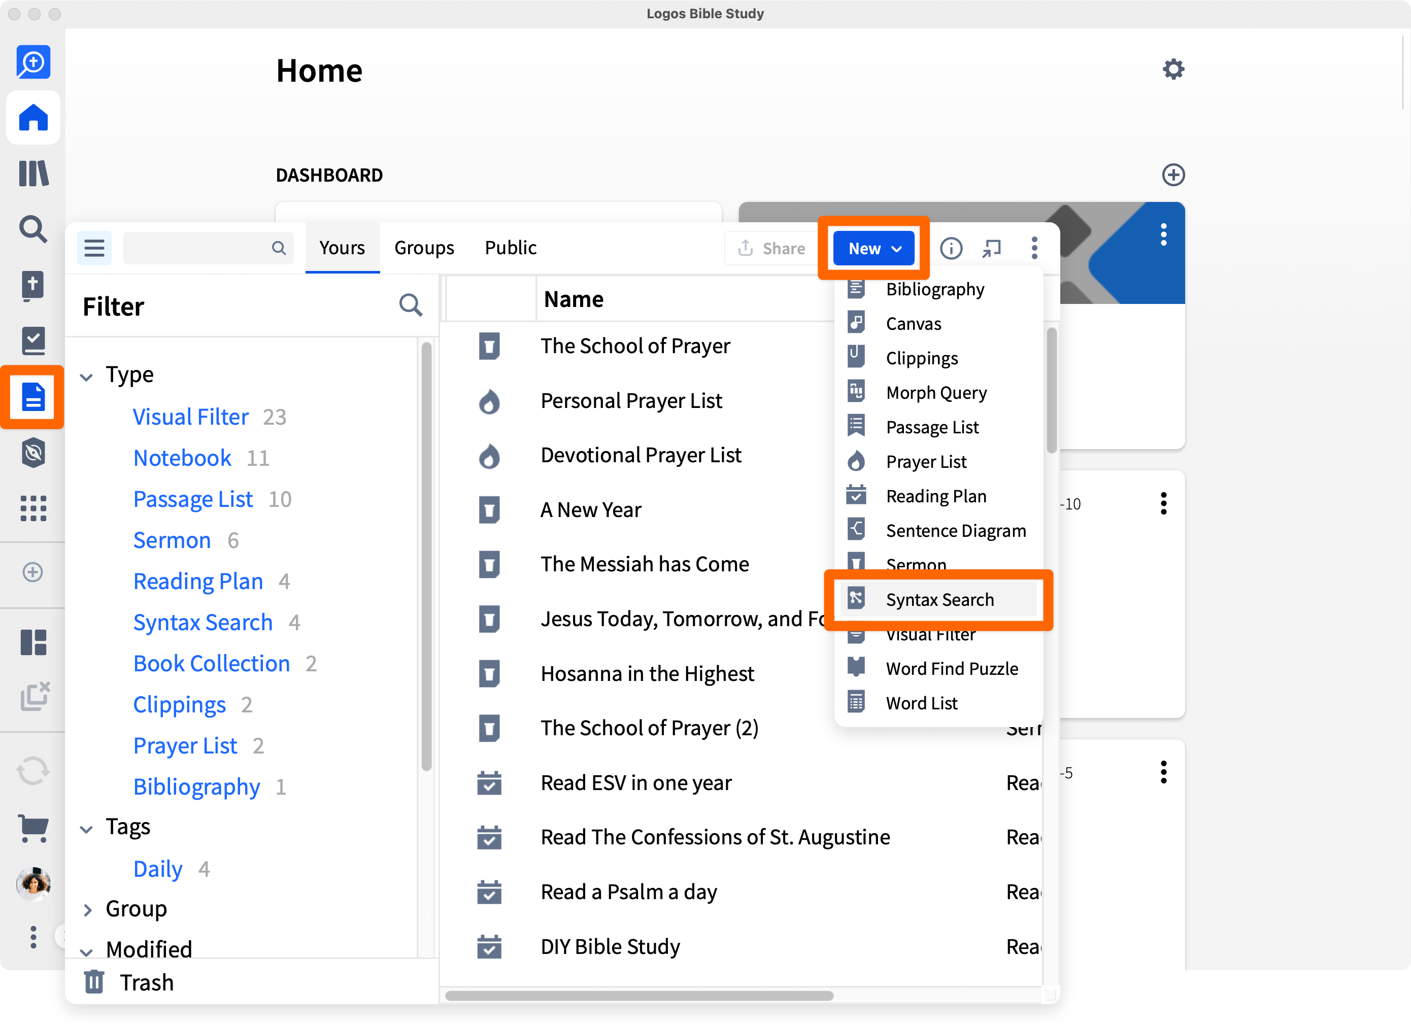
Task: Open Hosanna in the Highest sermon
Action: [647, 673]
